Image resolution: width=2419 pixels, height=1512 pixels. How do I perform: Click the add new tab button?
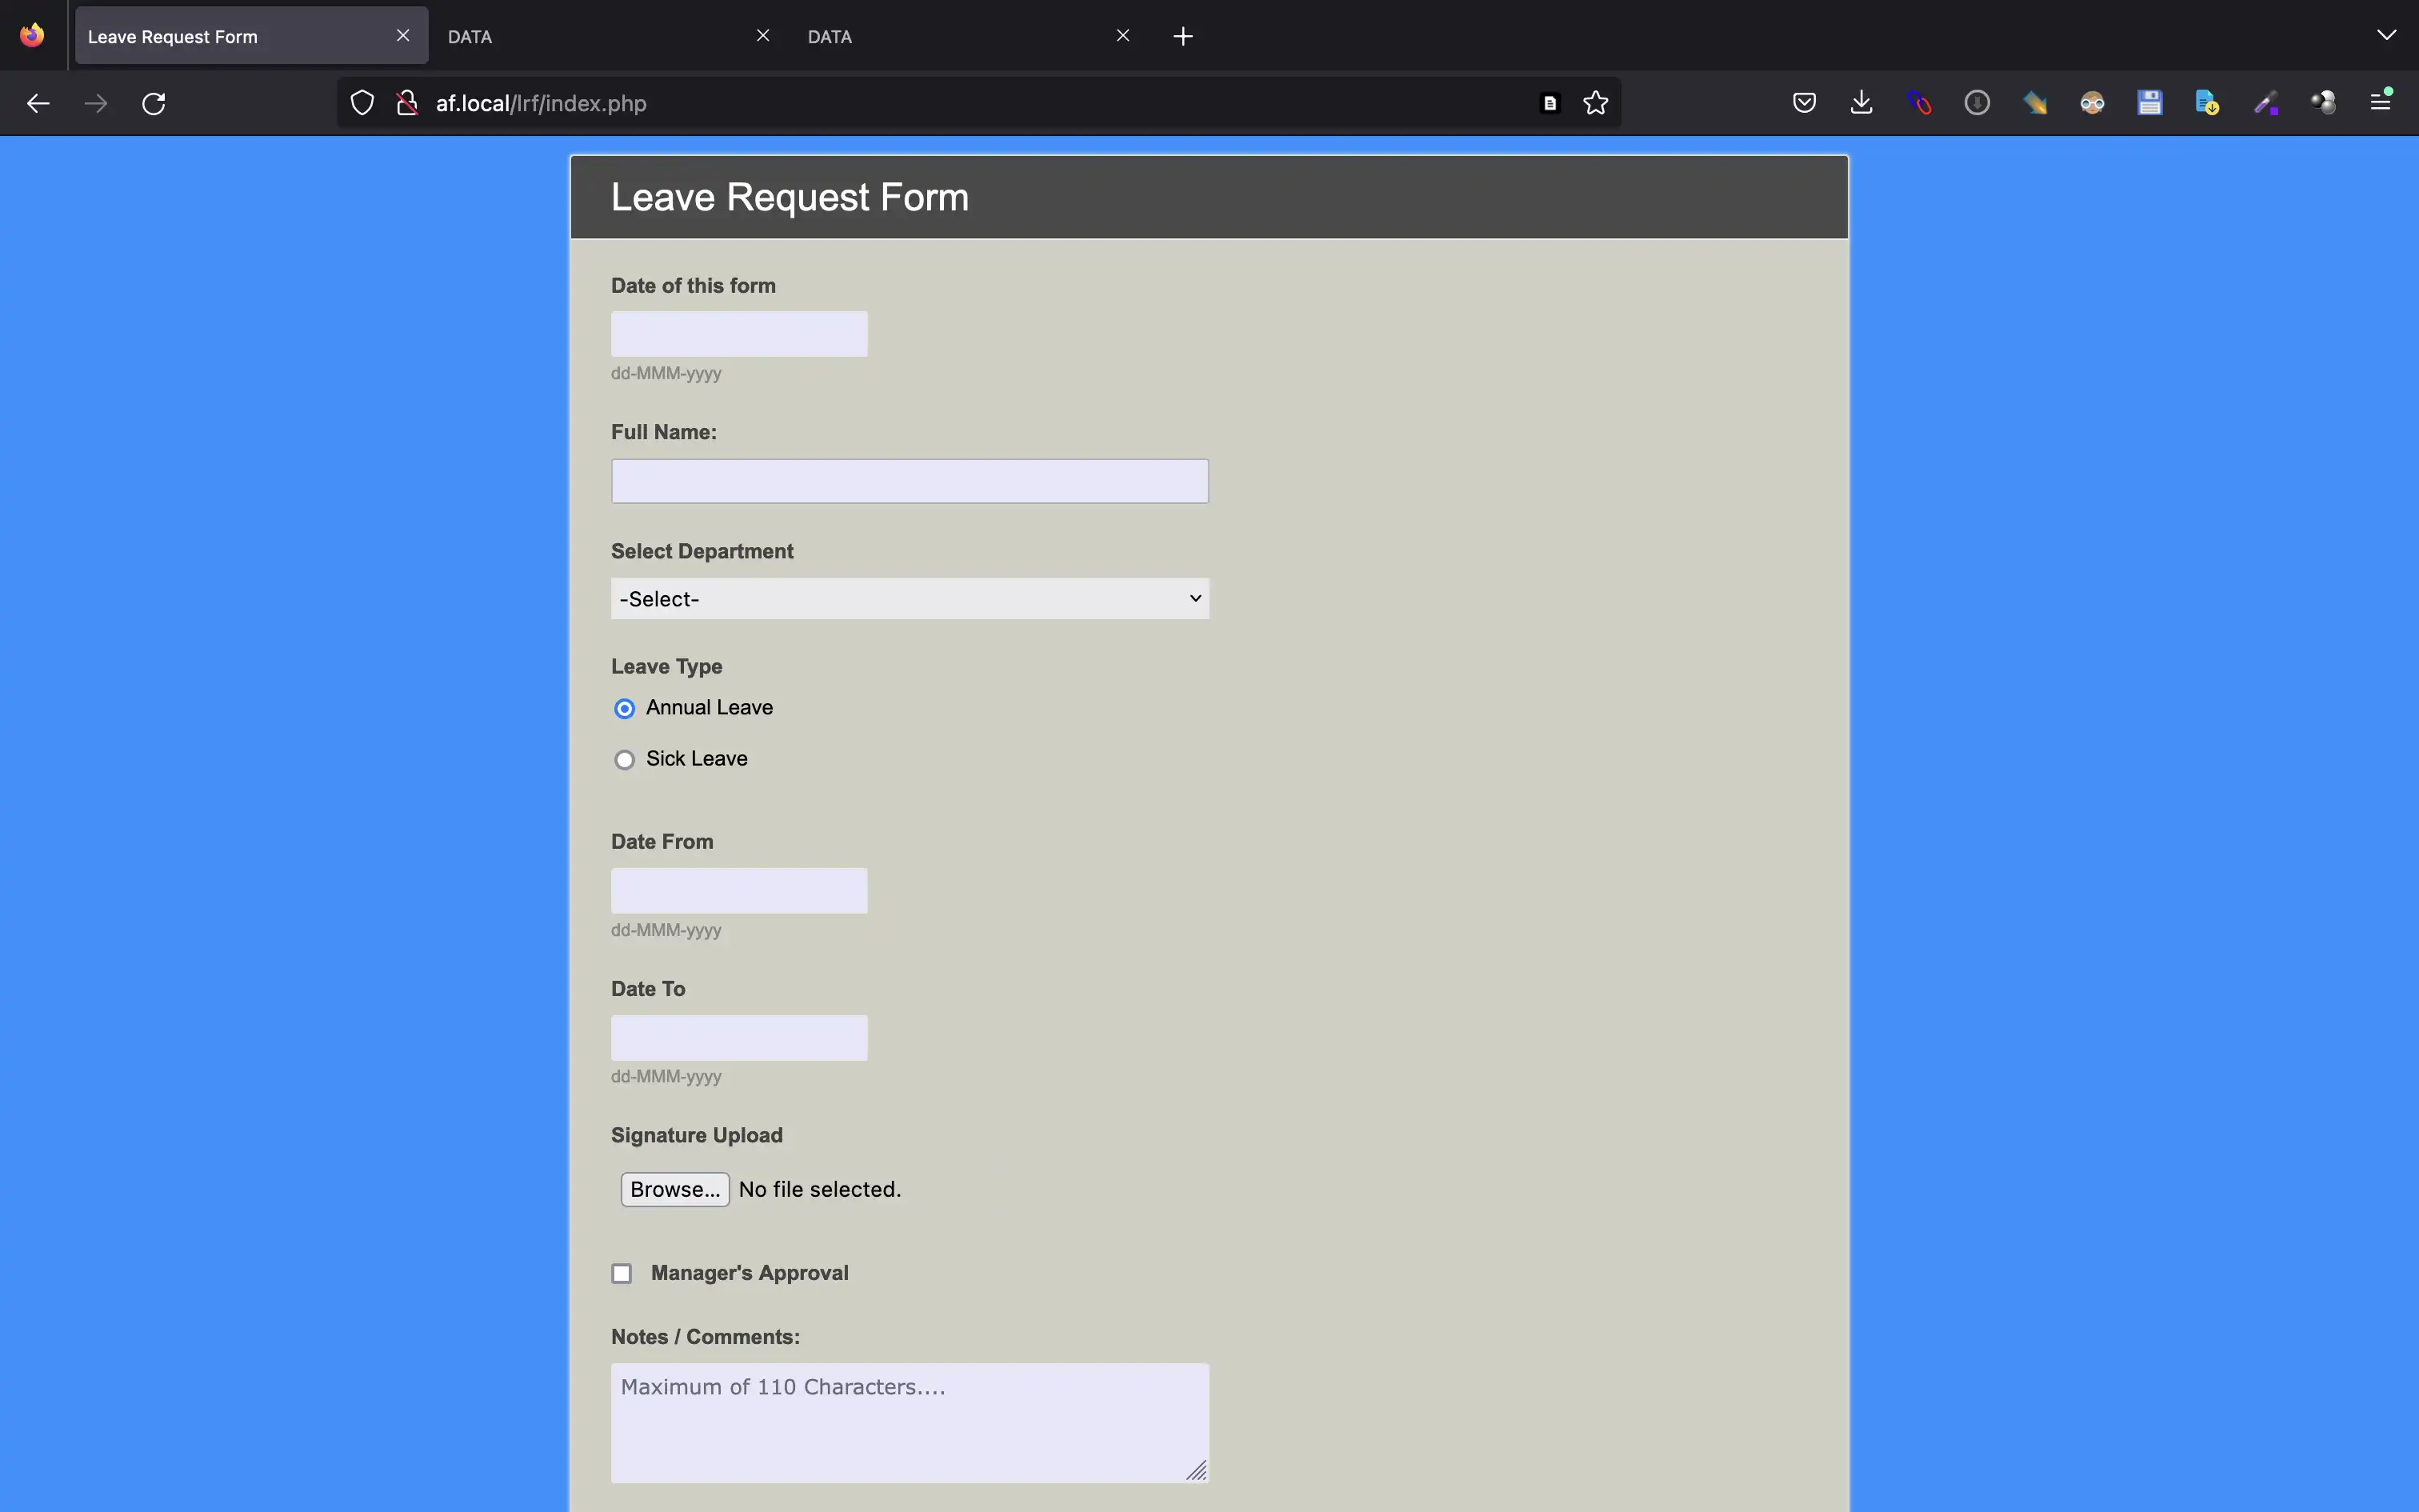coord(1182,35)
